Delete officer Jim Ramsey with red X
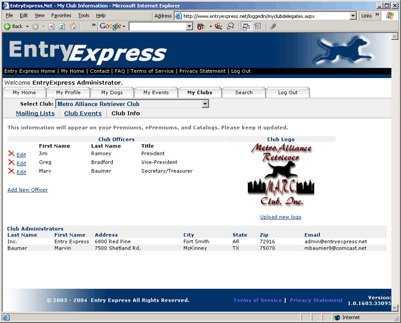Viewport: 401px width, 323px height. point(11,154)
